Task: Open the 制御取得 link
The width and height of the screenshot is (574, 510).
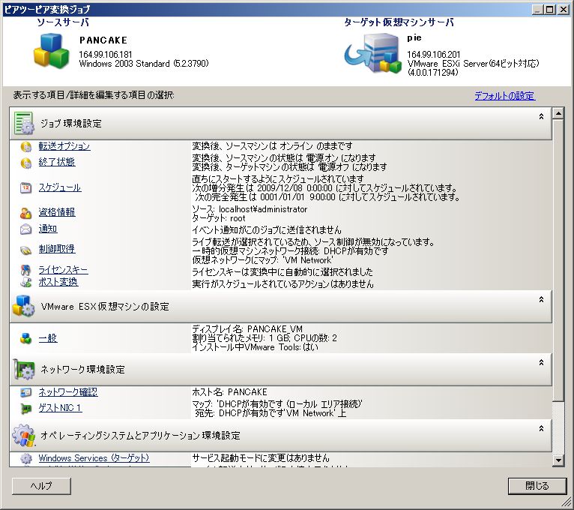Action: tap(57, 249)
